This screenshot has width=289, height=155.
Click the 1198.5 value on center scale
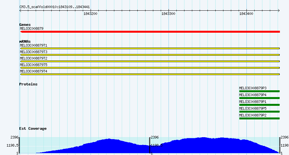click(x=157, y=145)
